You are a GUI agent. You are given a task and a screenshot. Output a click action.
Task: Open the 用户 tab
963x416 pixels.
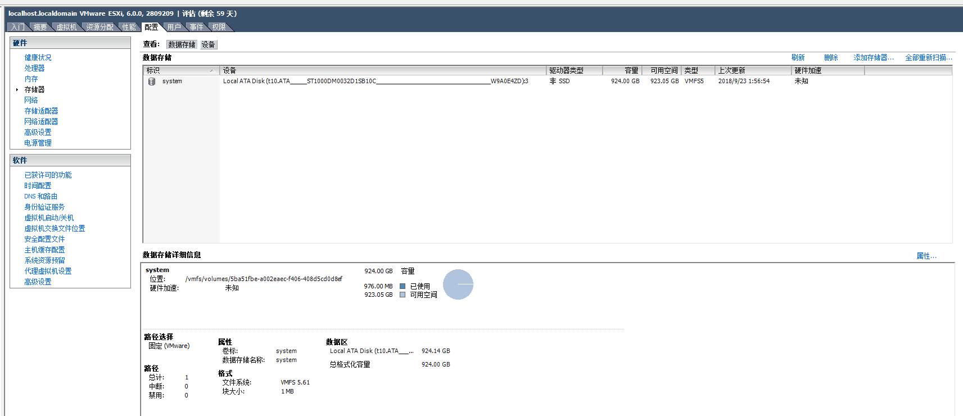pos(174,27)
